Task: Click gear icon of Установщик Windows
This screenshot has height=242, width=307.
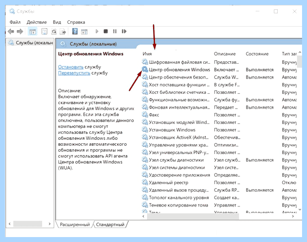Action: [145, 130]
